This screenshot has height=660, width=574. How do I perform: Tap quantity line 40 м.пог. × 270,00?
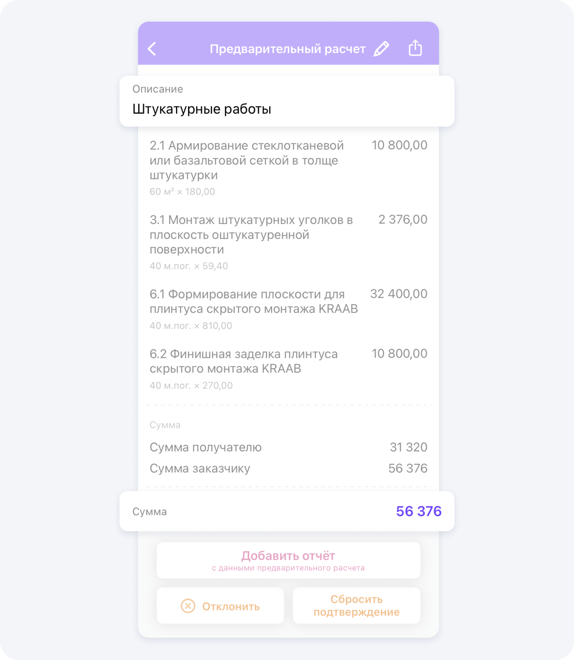191,385
